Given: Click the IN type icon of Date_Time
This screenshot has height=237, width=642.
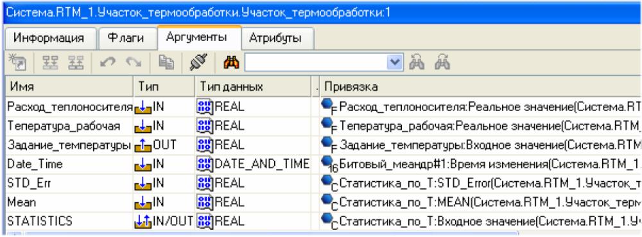Looking at the screenshot, I should [x=143, y=165].
